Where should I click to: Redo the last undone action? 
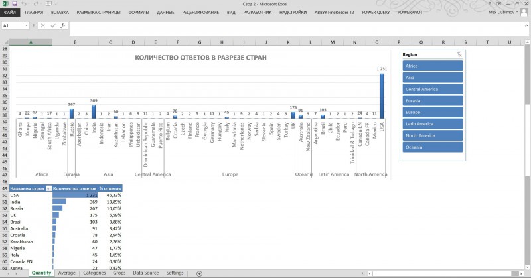point(36,4)
